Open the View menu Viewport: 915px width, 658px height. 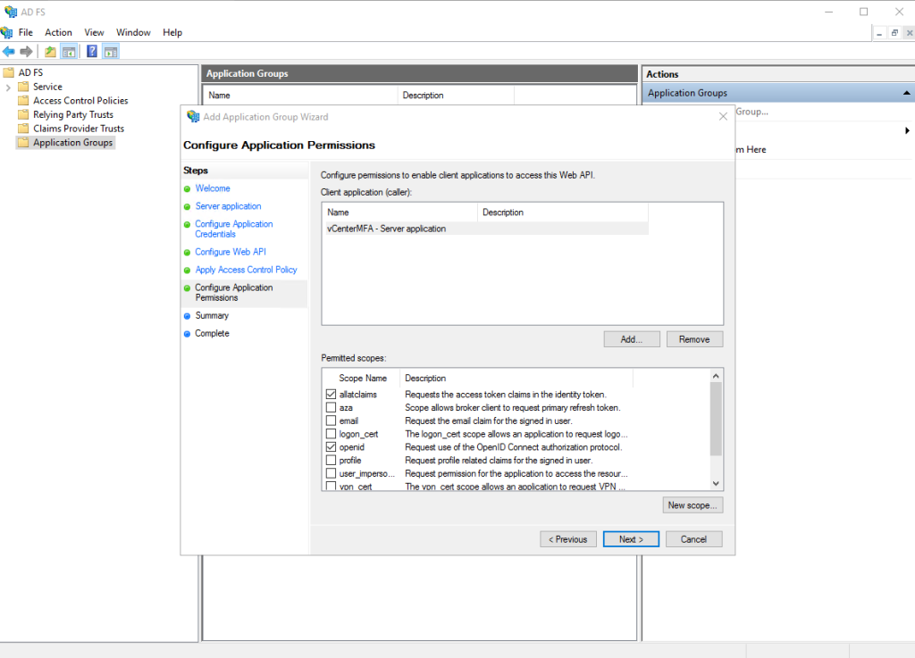click(x=94, y=32)
